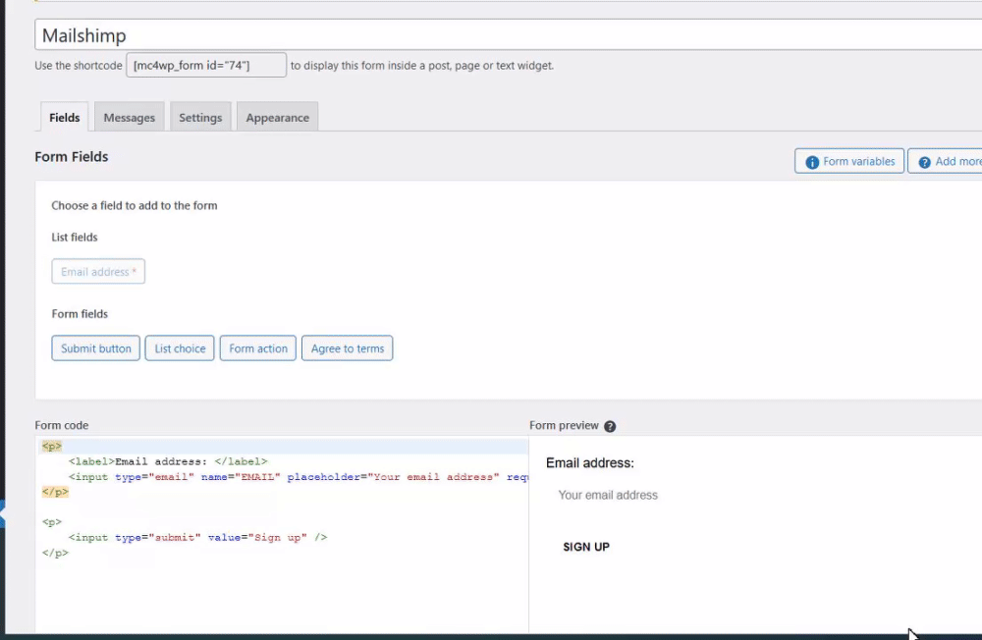Viewport: 982px width, 640px height.
Task: Add a Form action field
Action: point(258,348)
